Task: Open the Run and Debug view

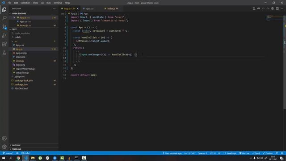Action: pyautogui.click(x=4, y=35)
